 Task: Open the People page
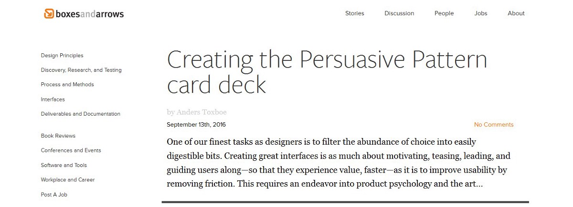point(444,13)
